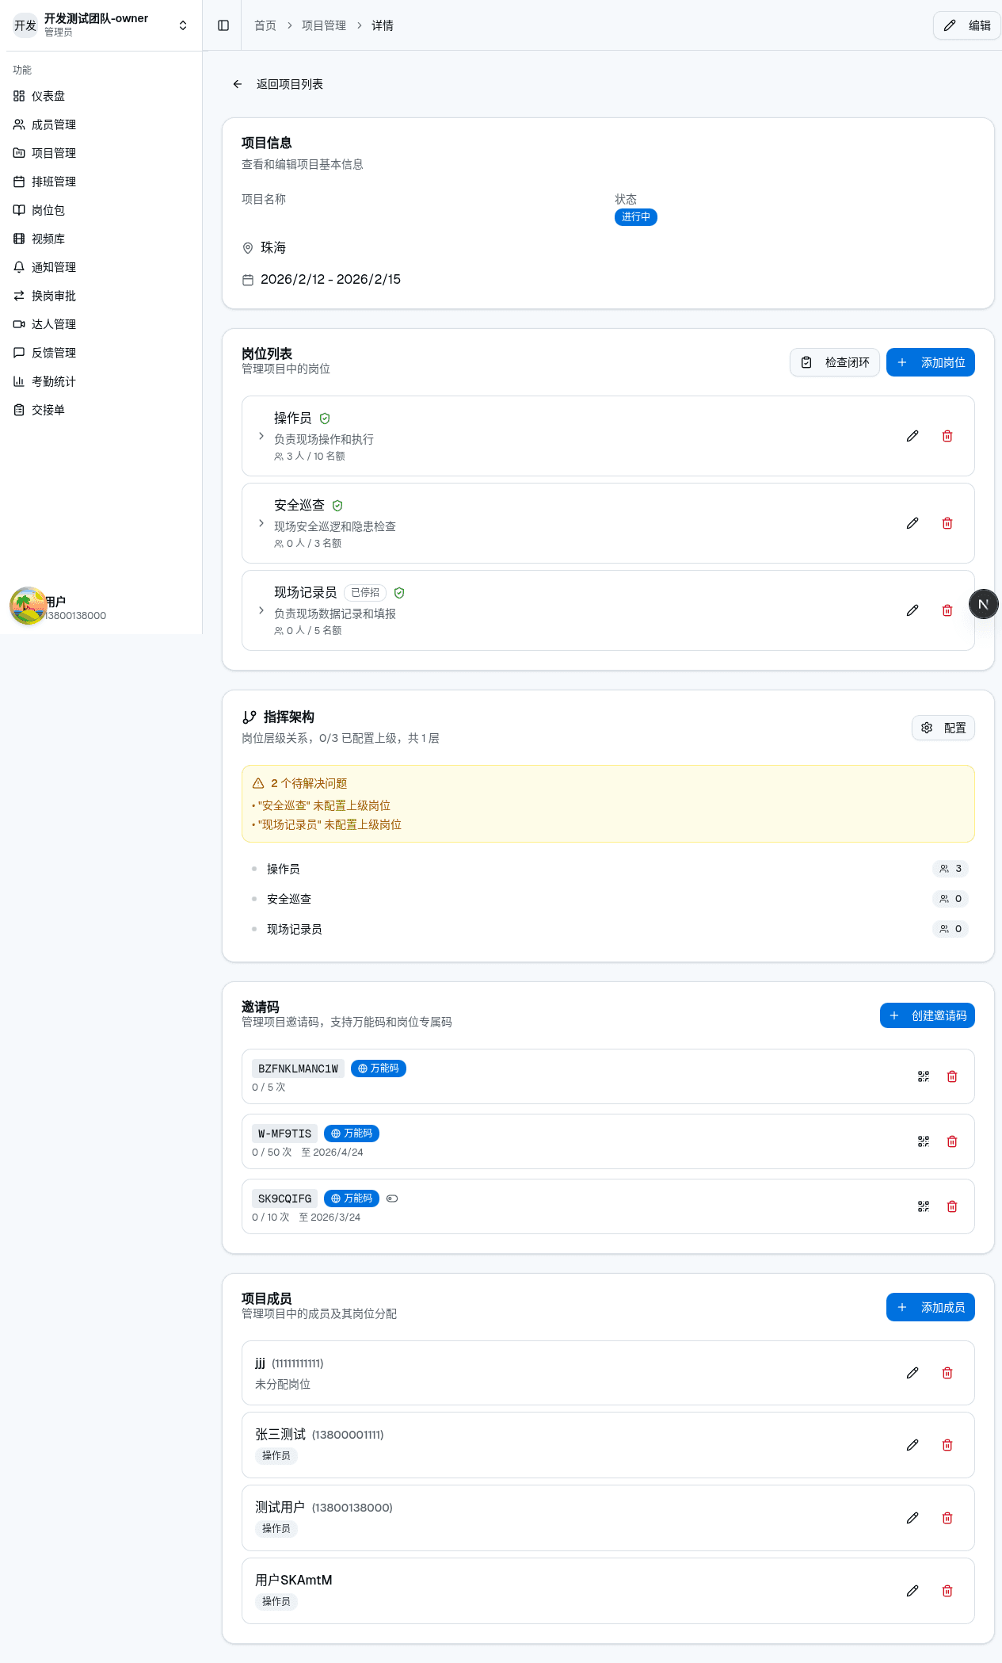Click the back arrow to project list
Screen dimensions: 1002x1663
(x=238, y=84)
